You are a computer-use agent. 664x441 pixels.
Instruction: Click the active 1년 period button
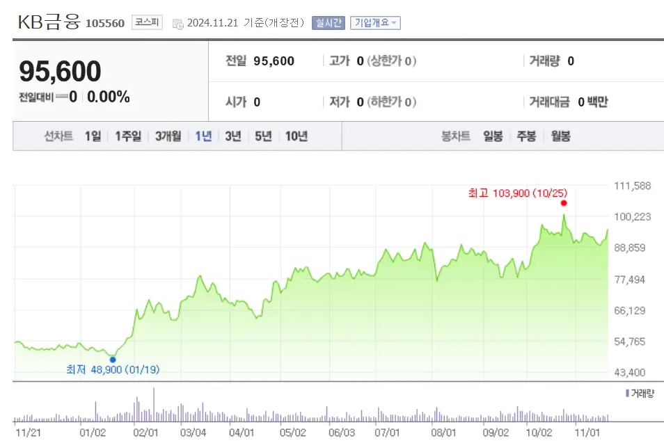202,136
